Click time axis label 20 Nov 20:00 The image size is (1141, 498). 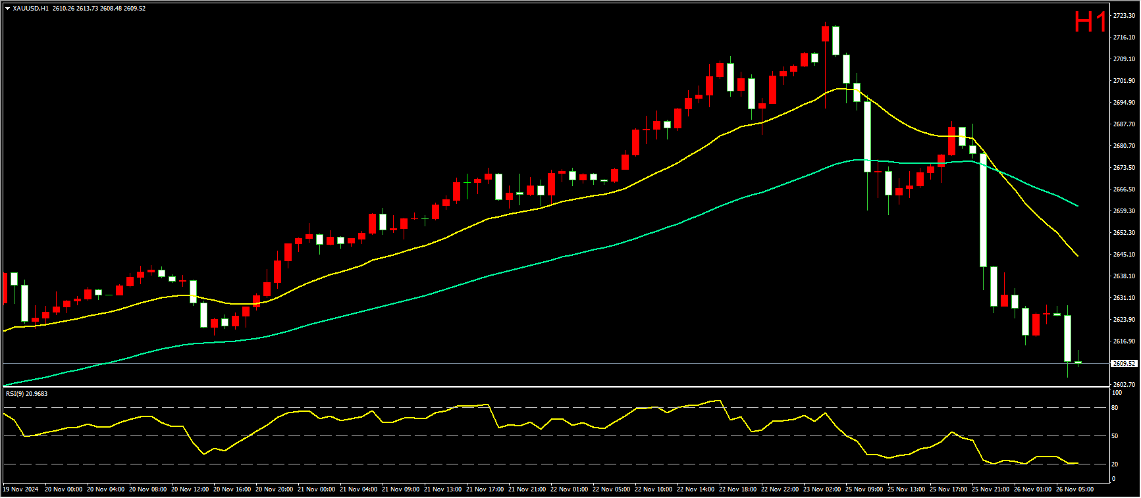point(274,489)
